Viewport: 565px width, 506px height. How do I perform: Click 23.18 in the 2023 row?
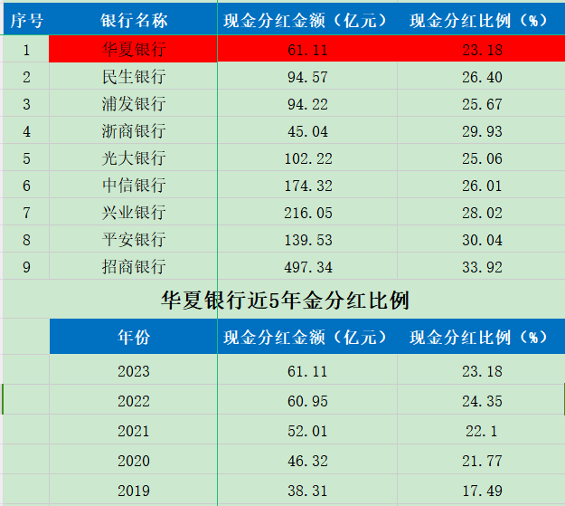click(481, 370)
